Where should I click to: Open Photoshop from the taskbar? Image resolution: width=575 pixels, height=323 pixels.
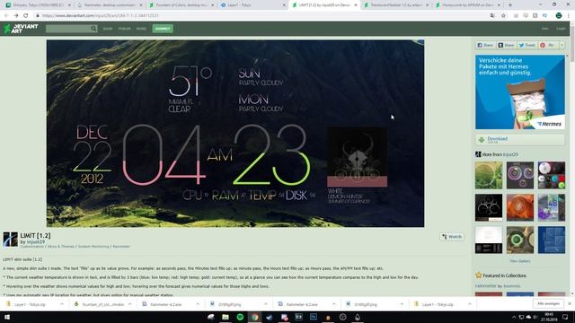coord(314,317)
